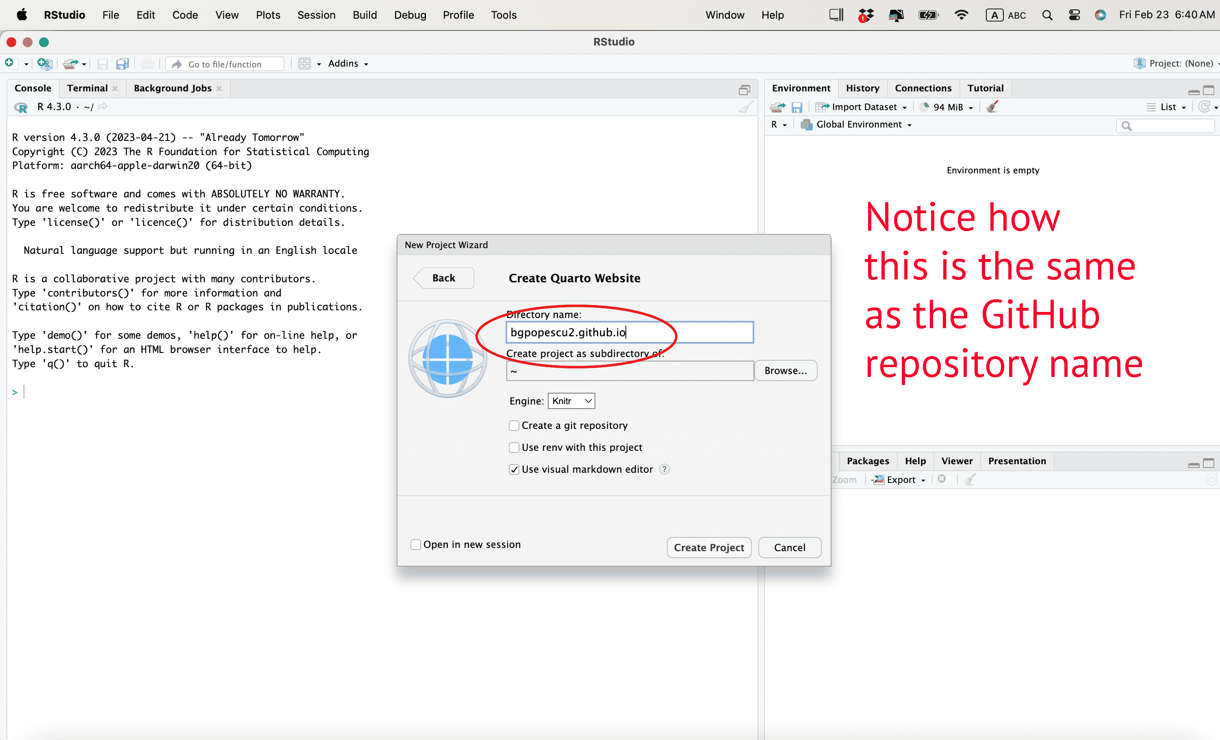Click the Open existing file icon

[70, 63]
